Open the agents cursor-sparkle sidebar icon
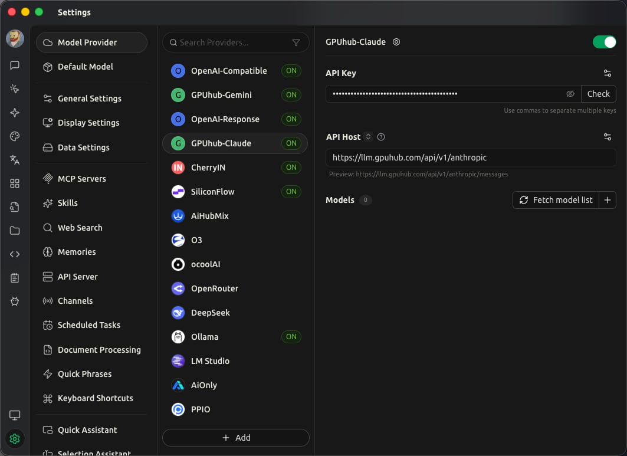This screenshot has height=456, width=627. pos(15,89)
